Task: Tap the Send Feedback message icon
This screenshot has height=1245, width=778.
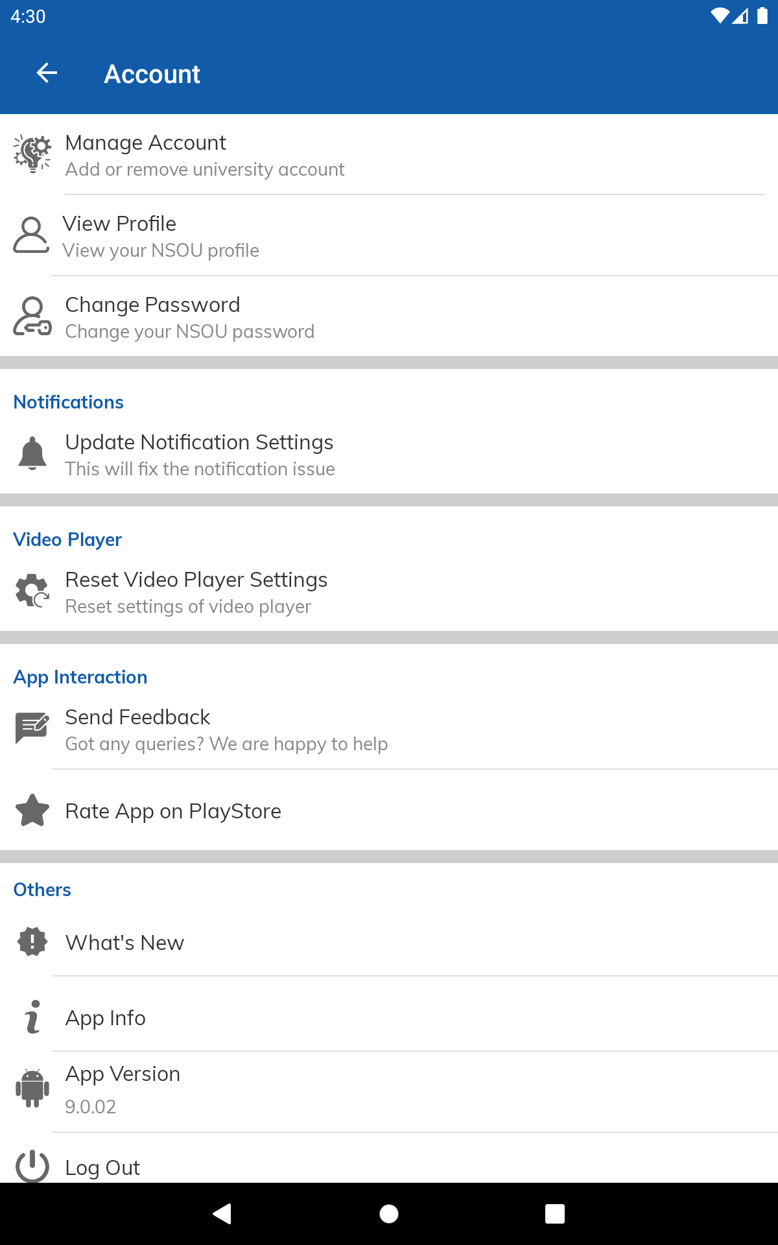Action: [x=32, y=729]
